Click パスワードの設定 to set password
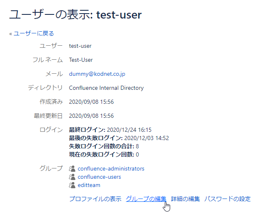Image resolution: width=261 pixels, height=215 pixels. point(227,199)
